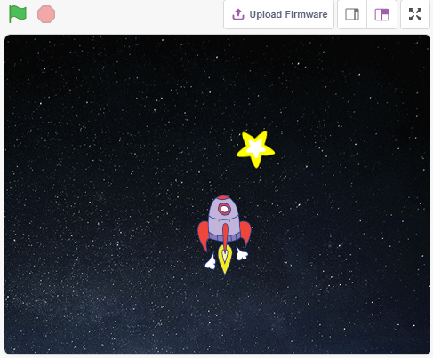Click the red stop sign button
The height and width of the screenshot is (358, 433).
pyautogui.click(x=46, y=14)
